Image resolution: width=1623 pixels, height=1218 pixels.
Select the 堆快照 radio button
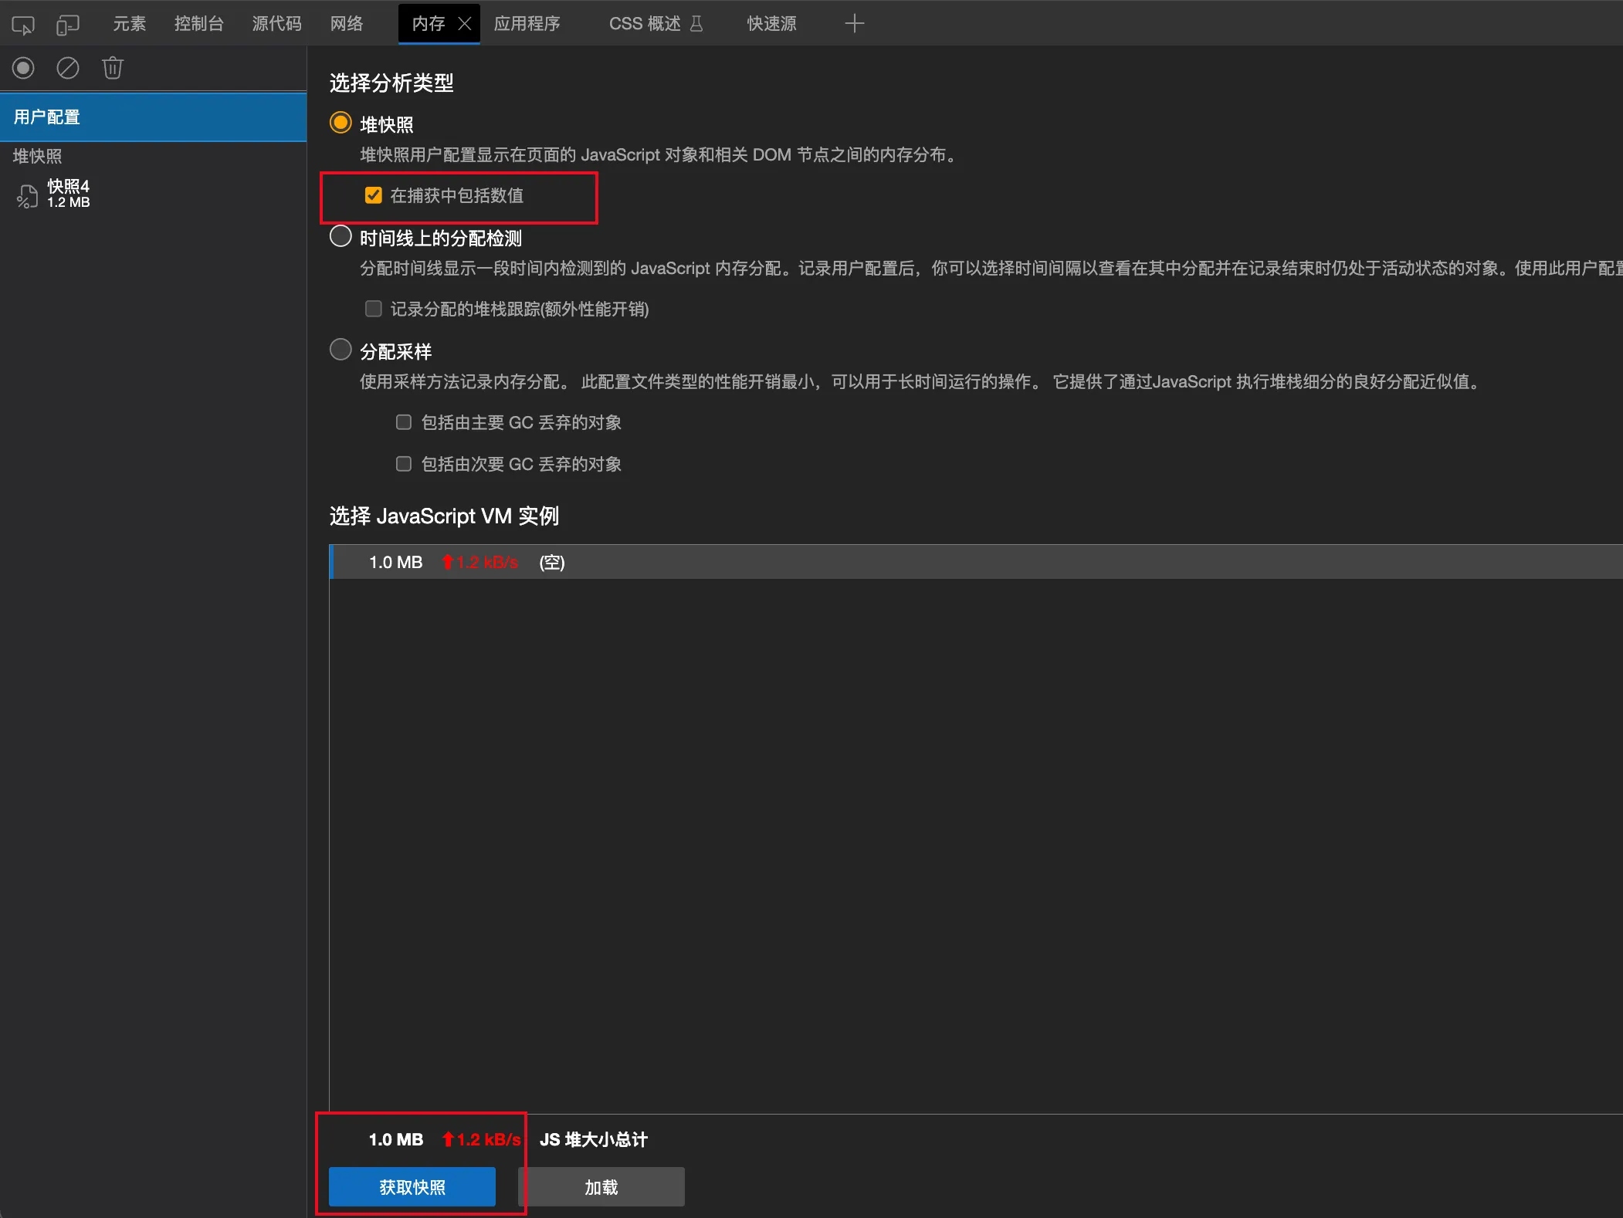[341, 123]
